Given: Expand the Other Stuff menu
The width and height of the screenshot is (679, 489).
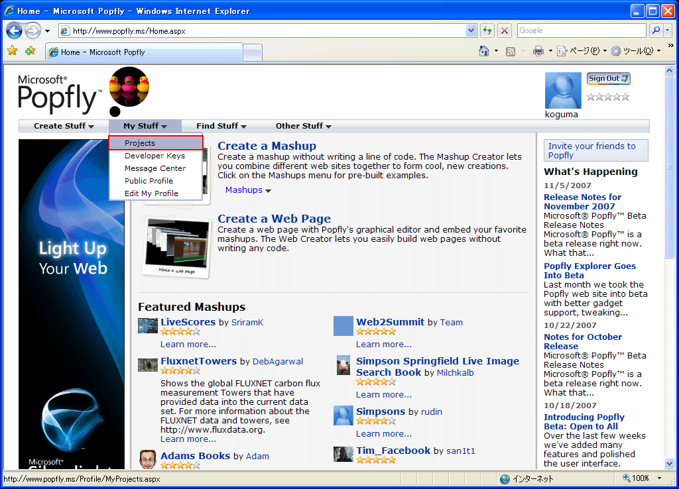Looking at the screenshot, I should [x=303, y=126].
